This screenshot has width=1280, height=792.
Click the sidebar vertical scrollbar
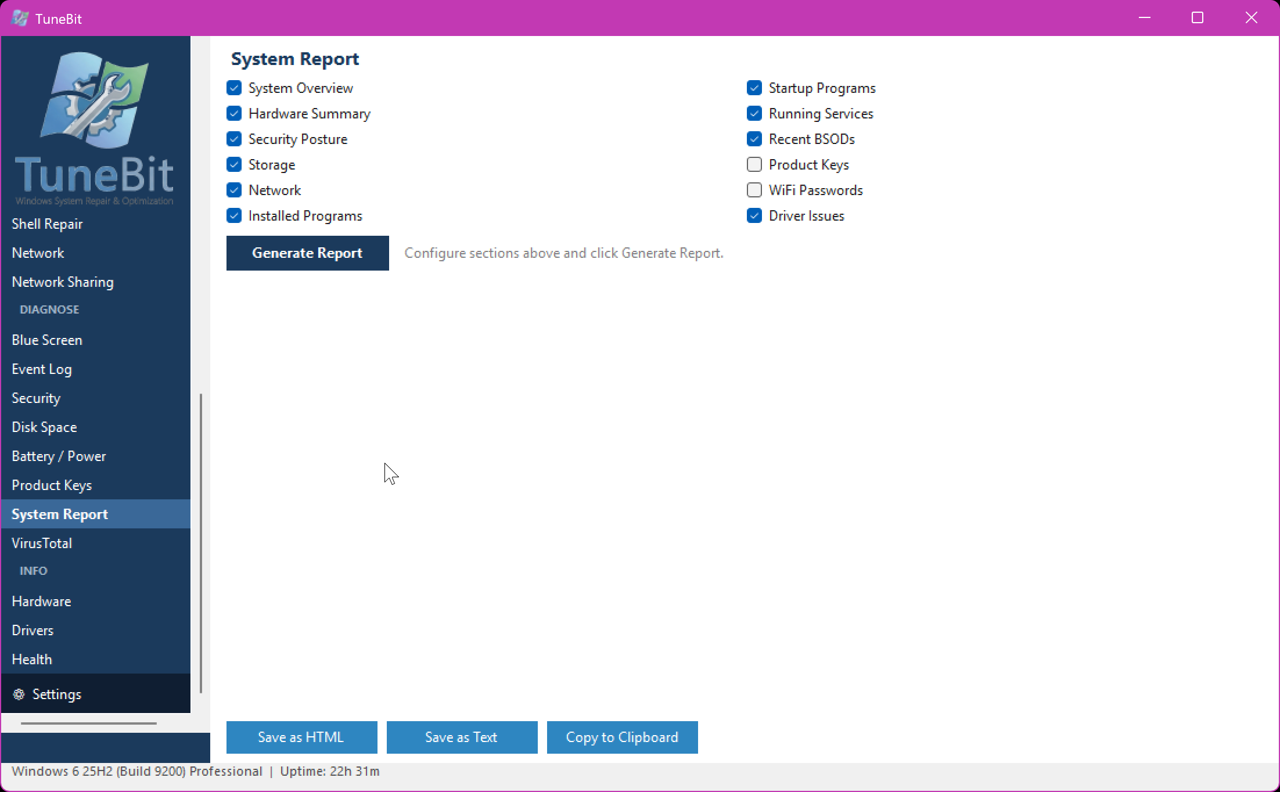point(201,543)
